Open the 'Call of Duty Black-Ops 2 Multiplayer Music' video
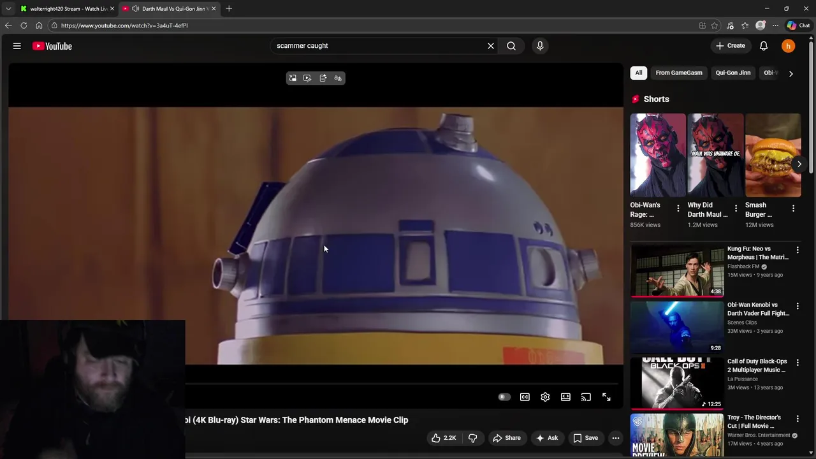Viewport: 816px width, 459px height. [x=757, y=365]
